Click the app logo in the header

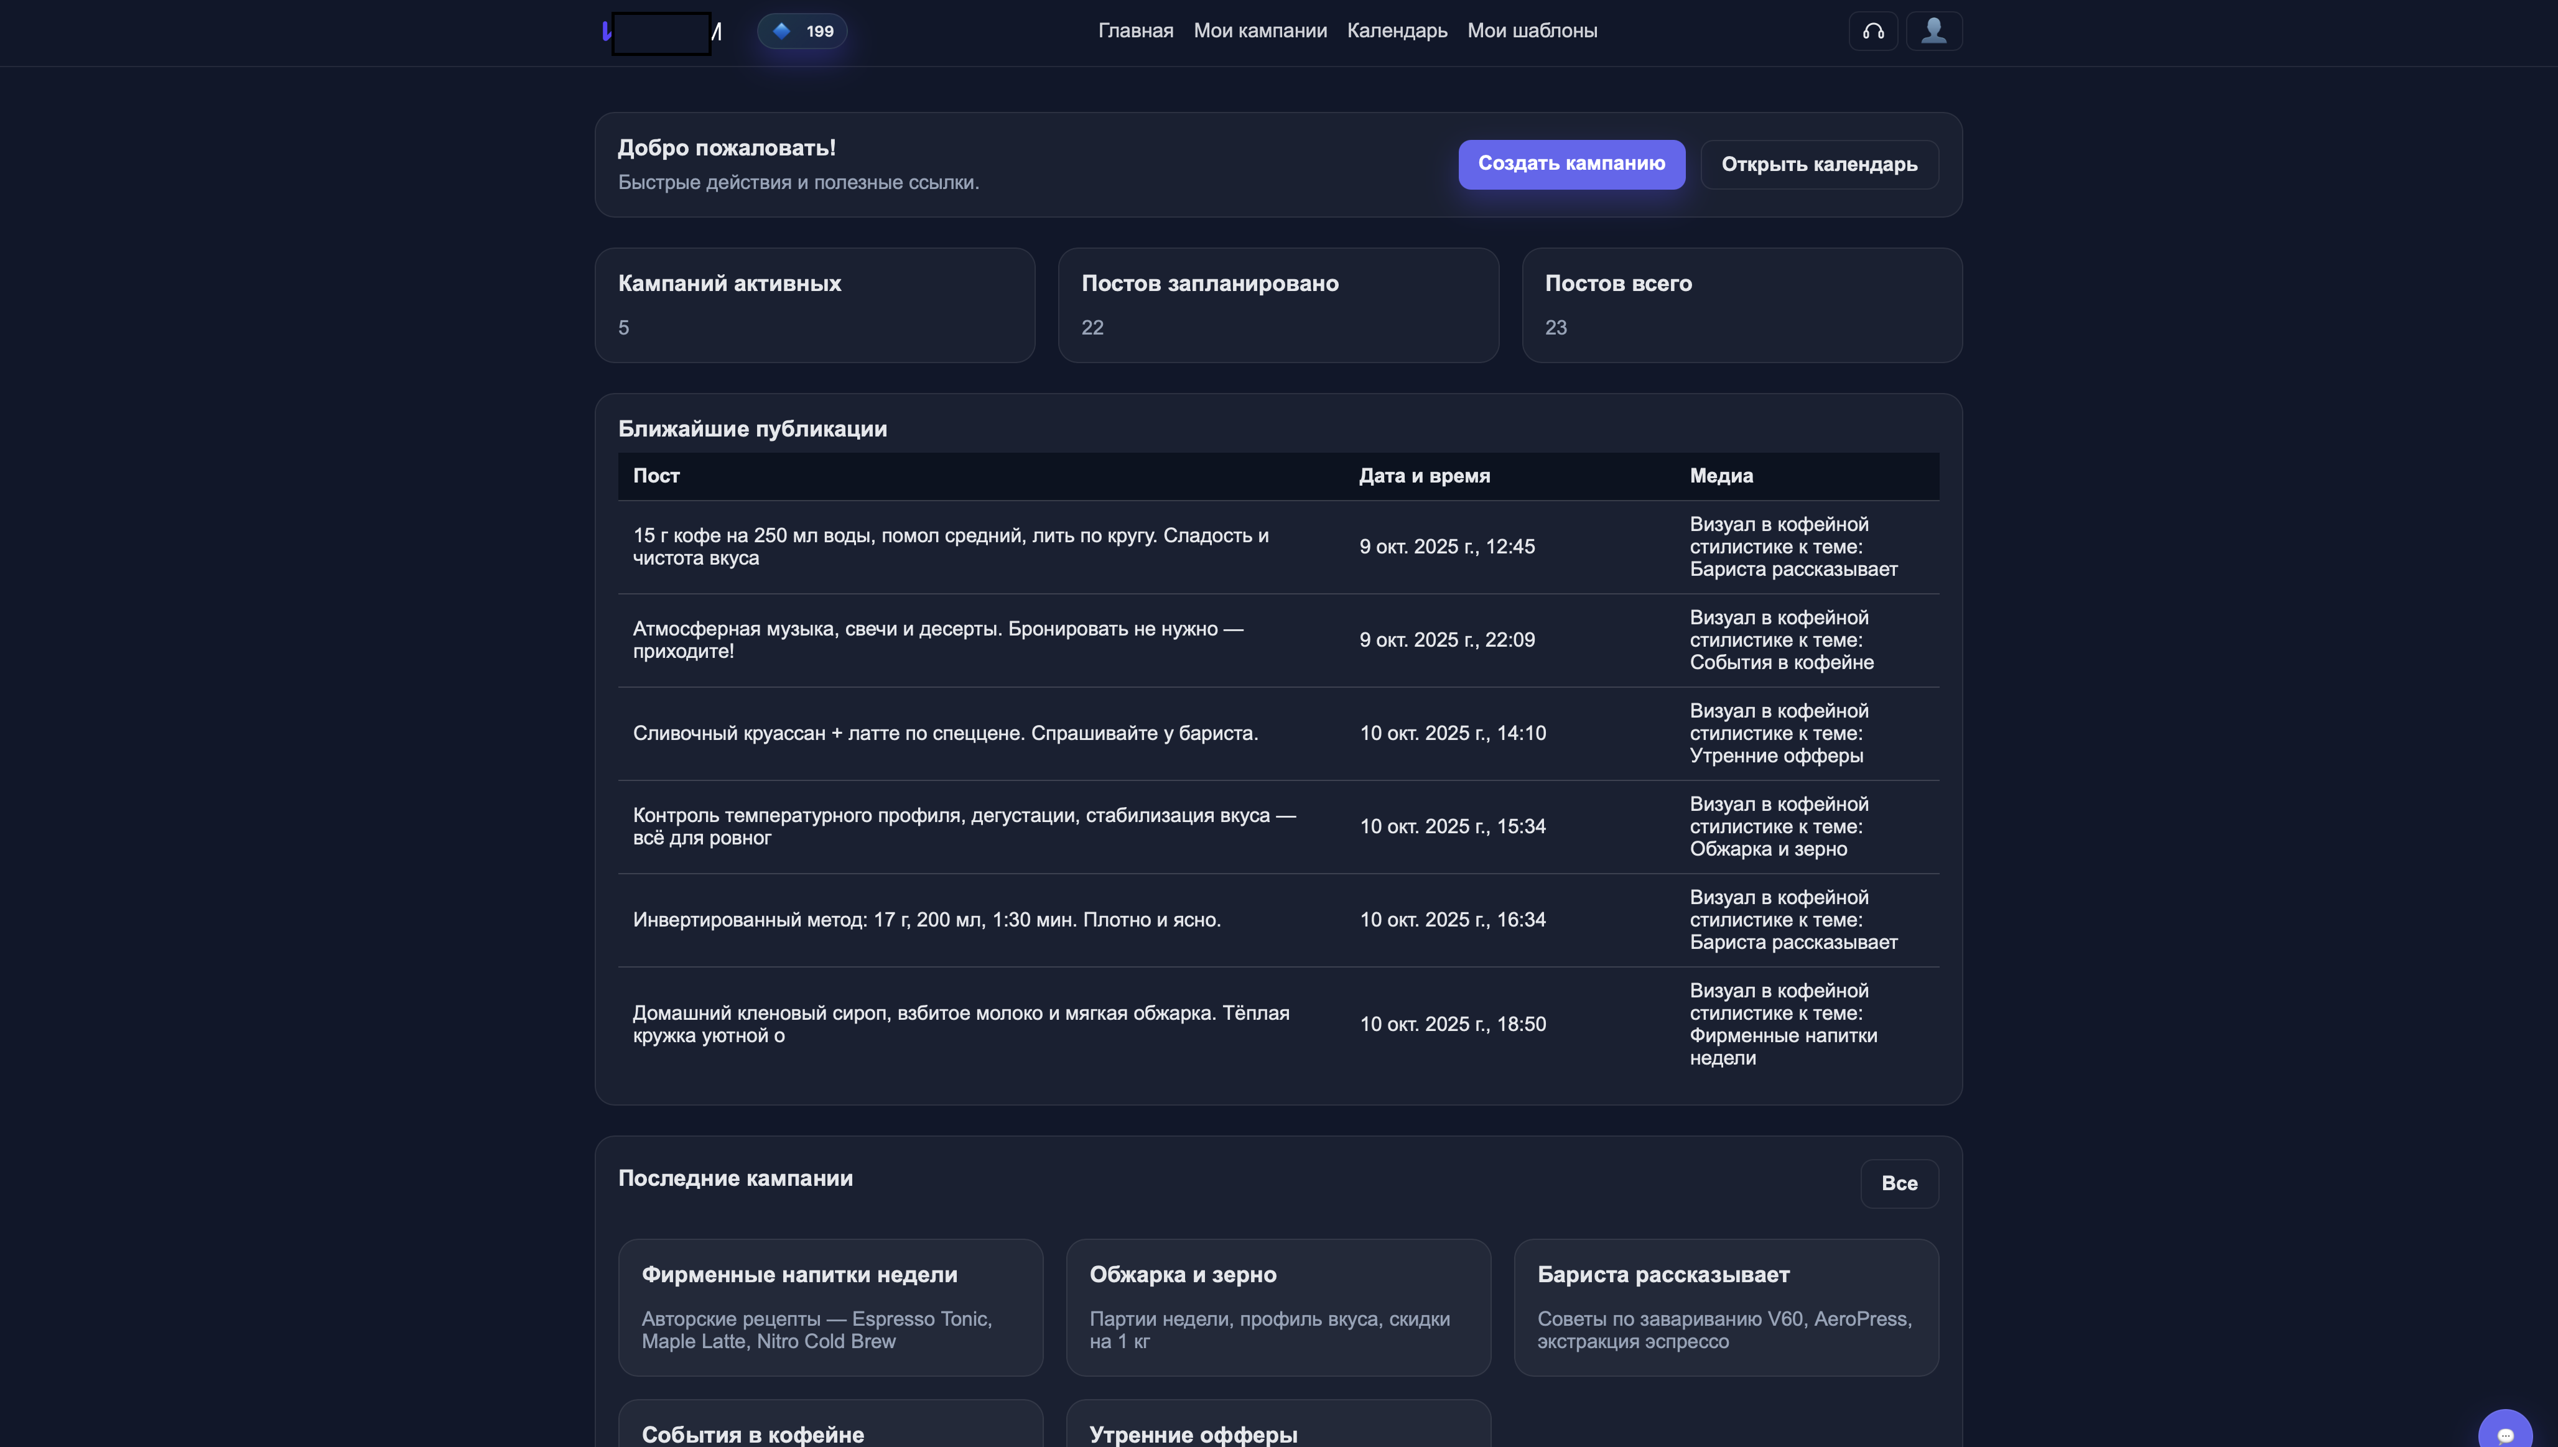[x=662, y=33]
